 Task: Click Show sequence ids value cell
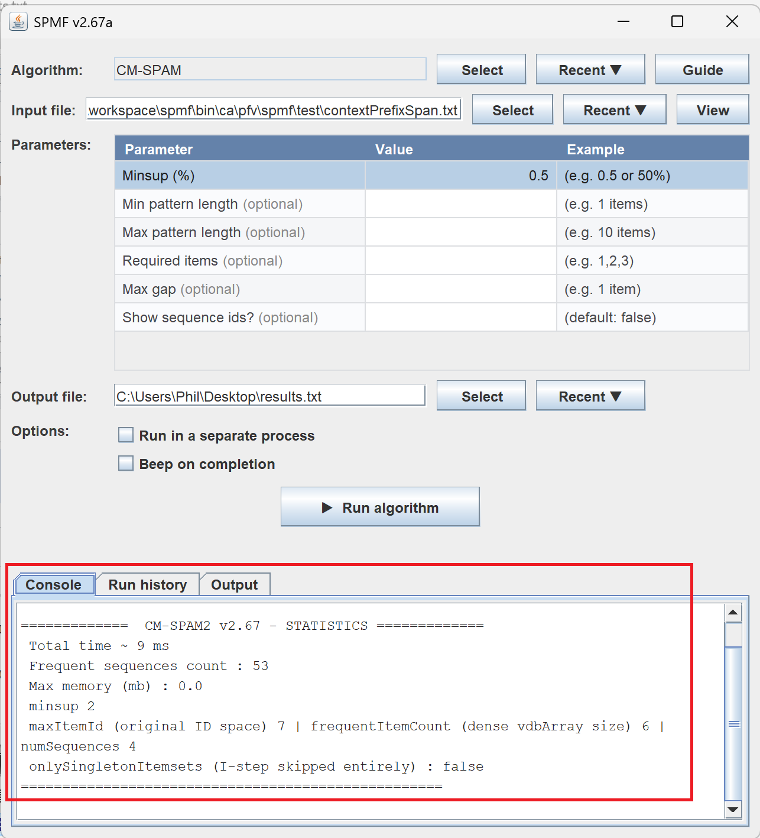(461, 318)
